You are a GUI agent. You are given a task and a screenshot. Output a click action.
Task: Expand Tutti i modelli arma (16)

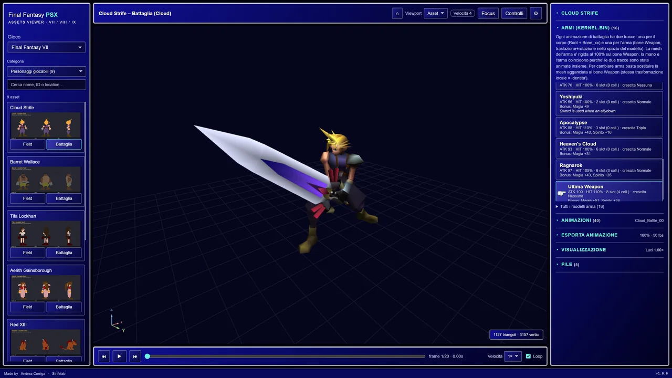pos(580,206)
